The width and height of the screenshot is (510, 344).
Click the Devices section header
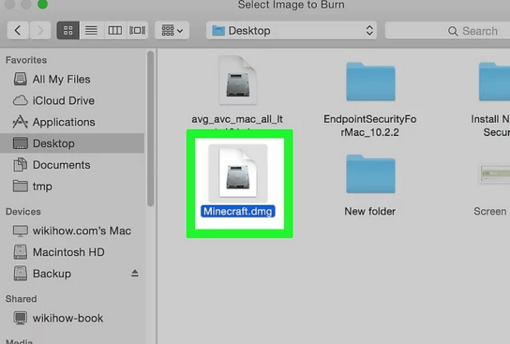point(23,212)
